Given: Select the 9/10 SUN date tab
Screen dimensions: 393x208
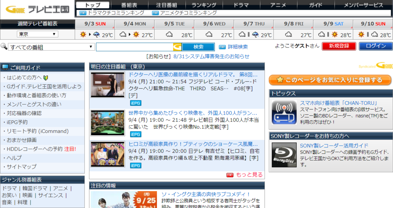Looking at the screenshot, I should tap(373, 24).
